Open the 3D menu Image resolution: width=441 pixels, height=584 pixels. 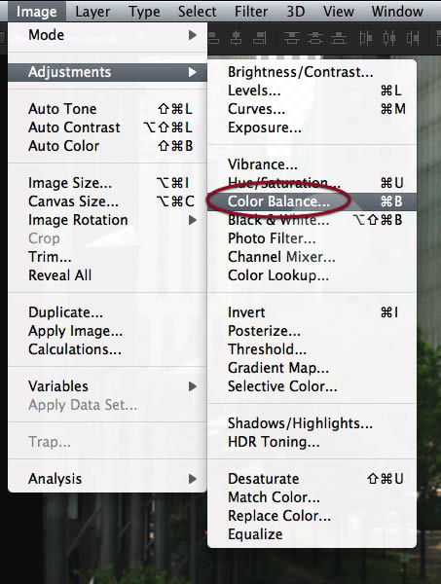click(x=295, y=12)
